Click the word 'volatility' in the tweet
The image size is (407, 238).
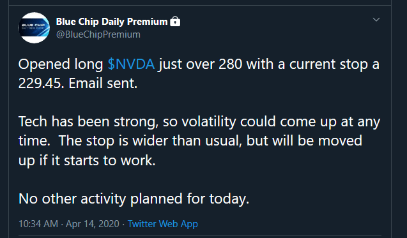208,122
